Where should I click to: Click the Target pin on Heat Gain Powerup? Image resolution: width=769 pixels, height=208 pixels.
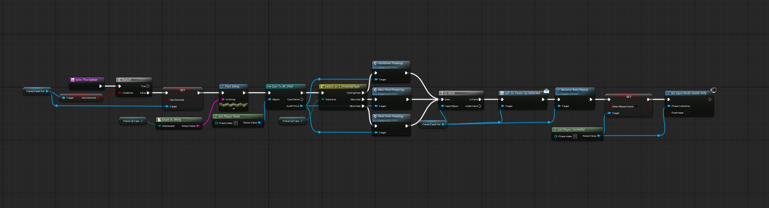376,132
